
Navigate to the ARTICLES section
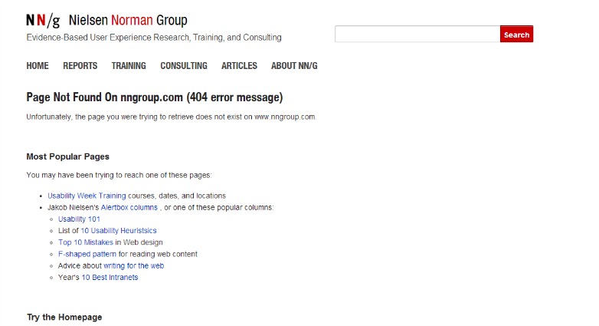pyautogui.click(x=240, y=66)
